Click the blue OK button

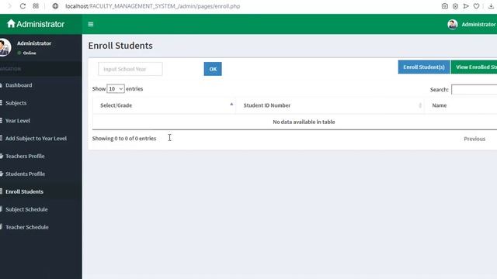pos(213,69)
